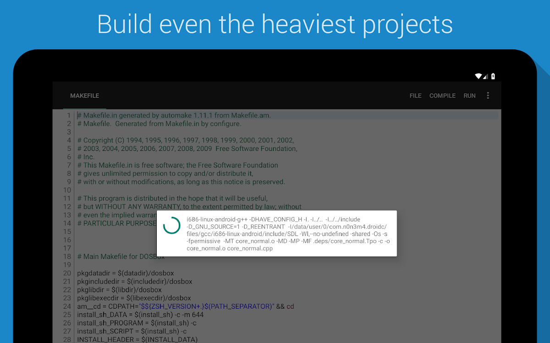Switch to the MAKEFILE tab
The height and width of the screenshot is (343, 550).
click(x=84, y=96)
